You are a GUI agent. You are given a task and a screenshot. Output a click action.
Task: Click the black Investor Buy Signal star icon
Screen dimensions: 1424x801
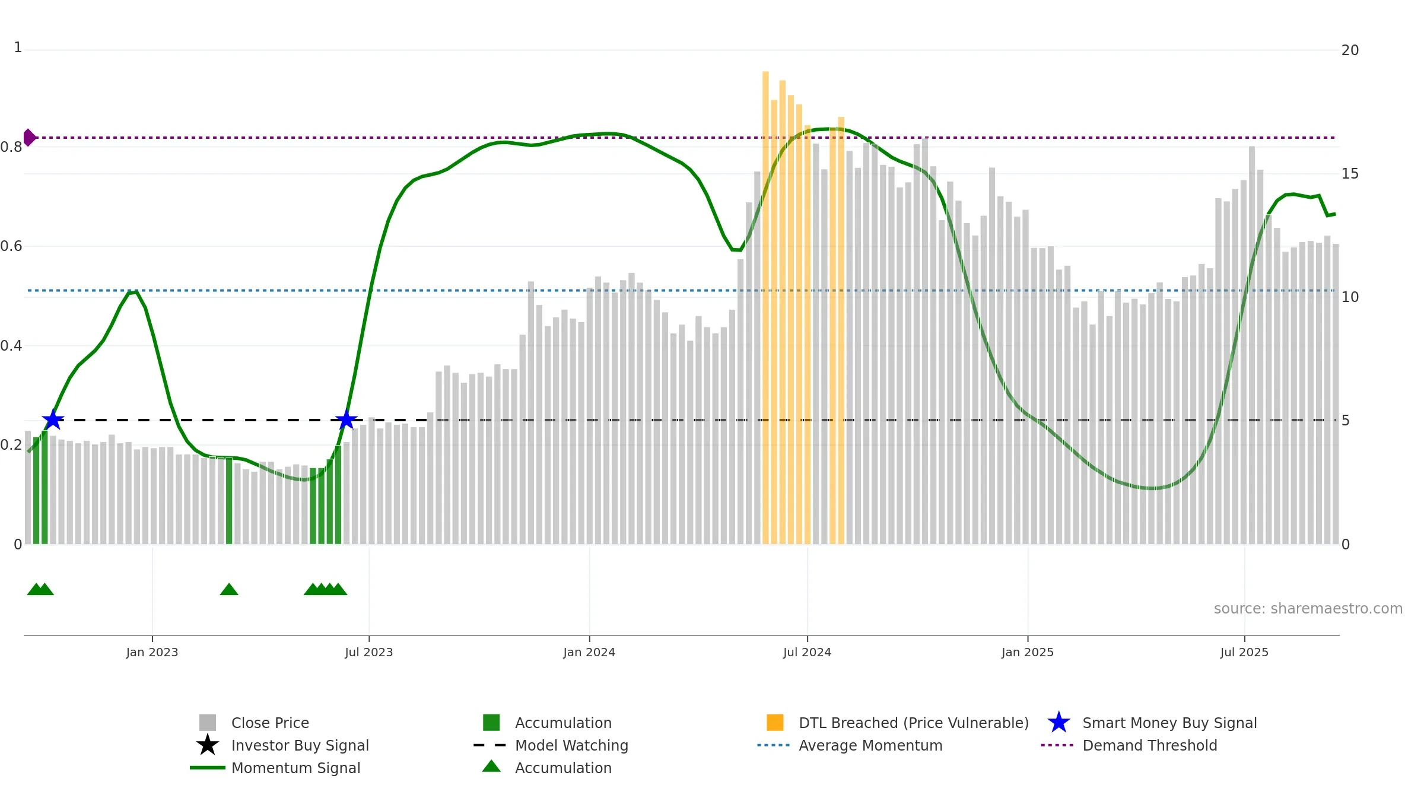207,745
